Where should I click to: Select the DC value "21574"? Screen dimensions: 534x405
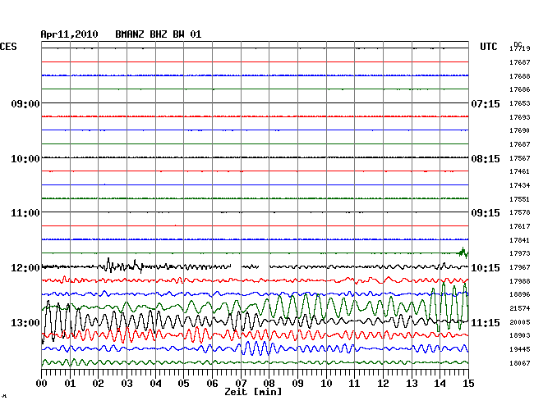pyautogui.click(x=520, y=308)
